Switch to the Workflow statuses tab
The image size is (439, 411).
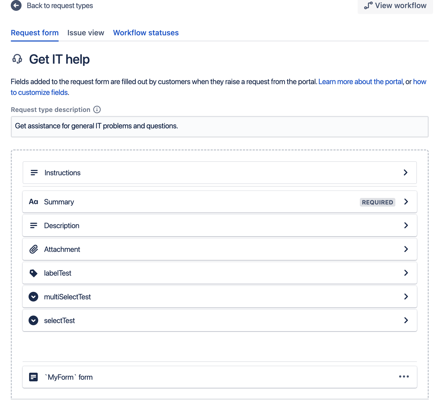(x=146, y=33)
